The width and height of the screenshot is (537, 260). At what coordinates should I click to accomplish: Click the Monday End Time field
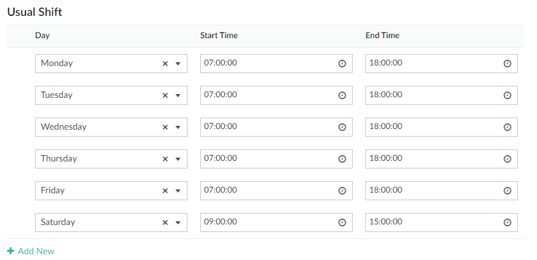pyautogui.click(x=432, y=64)
